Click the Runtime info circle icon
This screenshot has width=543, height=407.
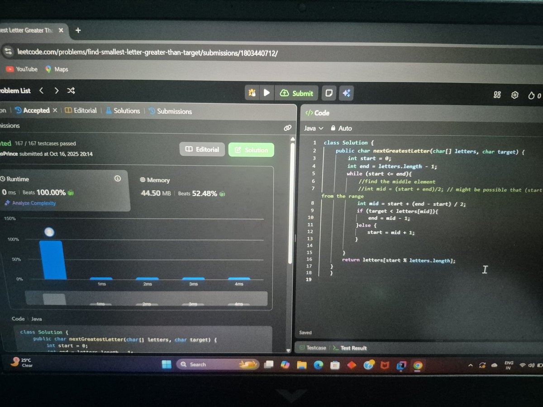tap(118, 179)
